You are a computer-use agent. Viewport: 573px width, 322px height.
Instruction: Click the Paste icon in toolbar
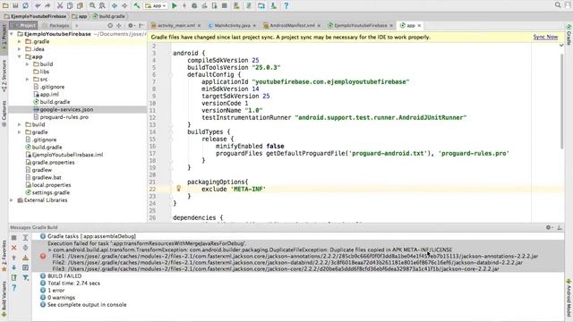[x=80, y=5]
